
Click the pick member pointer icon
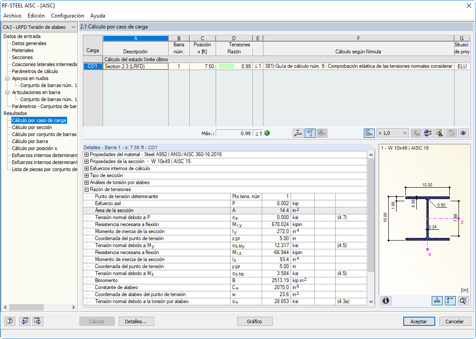tap(451, 133)
